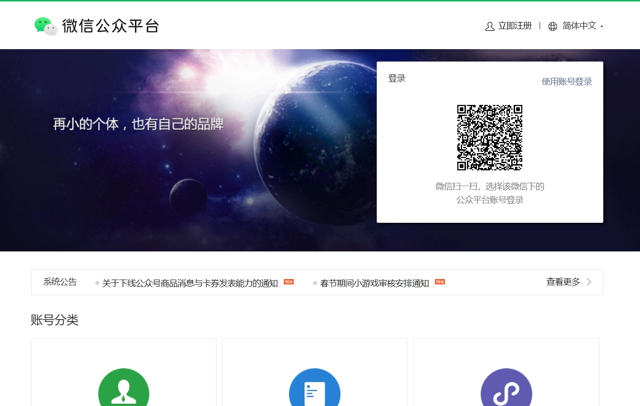Image resolution: width=640 pixels, height=406 pixels.
Task: Click the login QR code image
Action: click(x=490, y=137)
